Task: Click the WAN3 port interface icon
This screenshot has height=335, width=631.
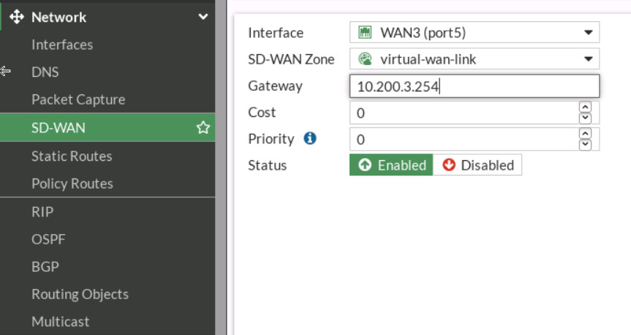Action: [365, 33]
